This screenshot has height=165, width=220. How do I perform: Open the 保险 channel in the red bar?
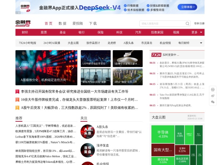coord(100,32)
